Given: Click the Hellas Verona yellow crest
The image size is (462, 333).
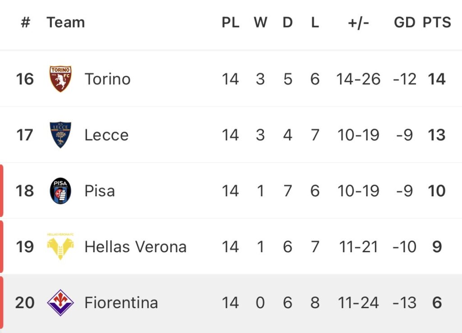Looking at the screenshot, I should [x=60, y=247].
